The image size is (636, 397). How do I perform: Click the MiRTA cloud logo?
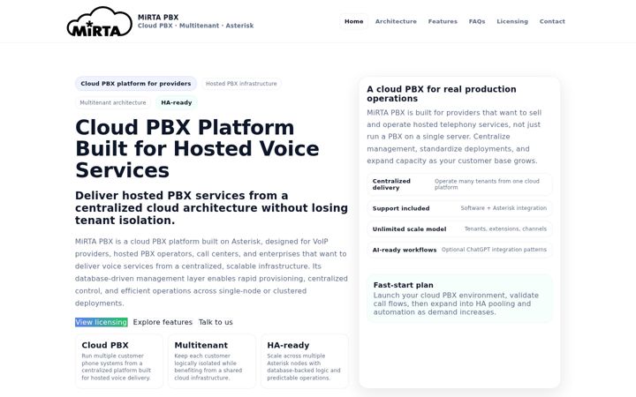click(x=99, y=21)
